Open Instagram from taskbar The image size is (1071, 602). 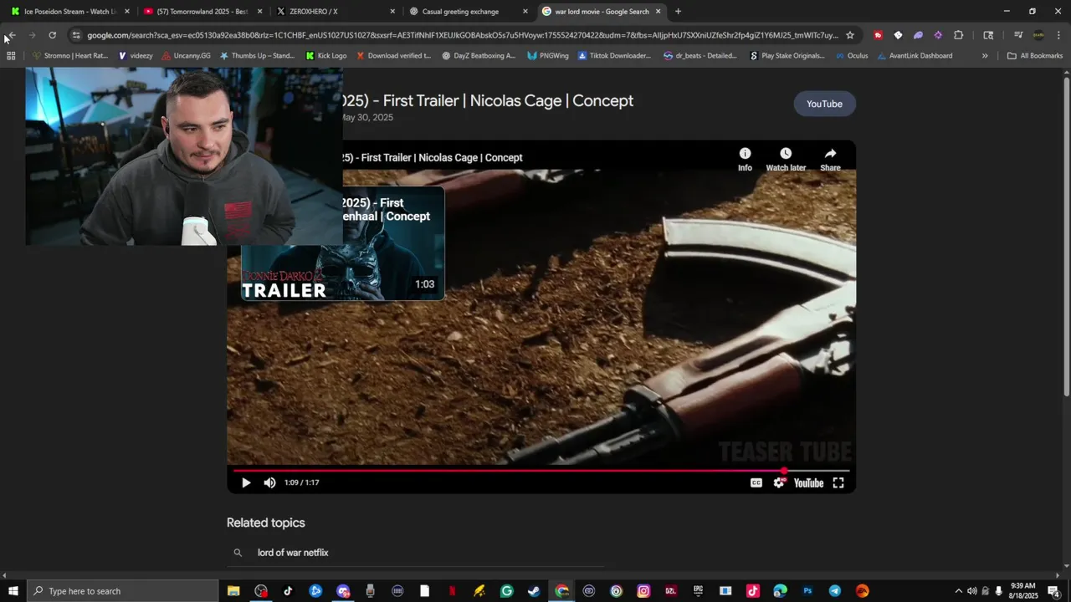[x=643, y=591]
